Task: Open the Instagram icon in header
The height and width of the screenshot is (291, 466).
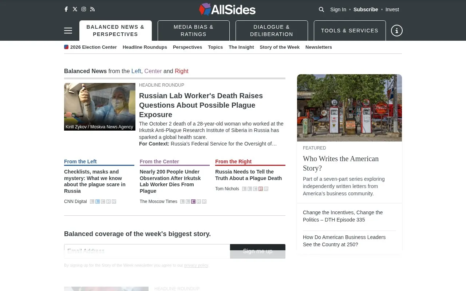Action: click(84, 9)
